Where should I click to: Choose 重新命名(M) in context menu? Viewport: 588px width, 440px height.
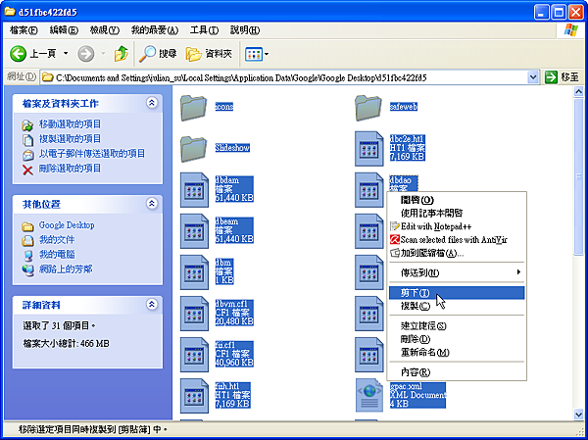(x=457, y=353)
